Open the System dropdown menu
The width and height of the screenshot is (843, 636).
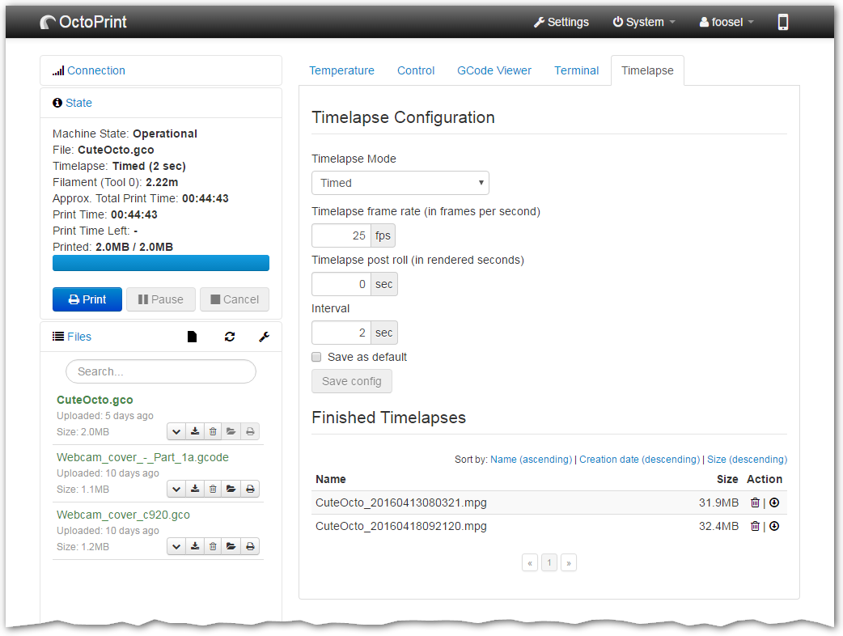[x=644, y=22]
